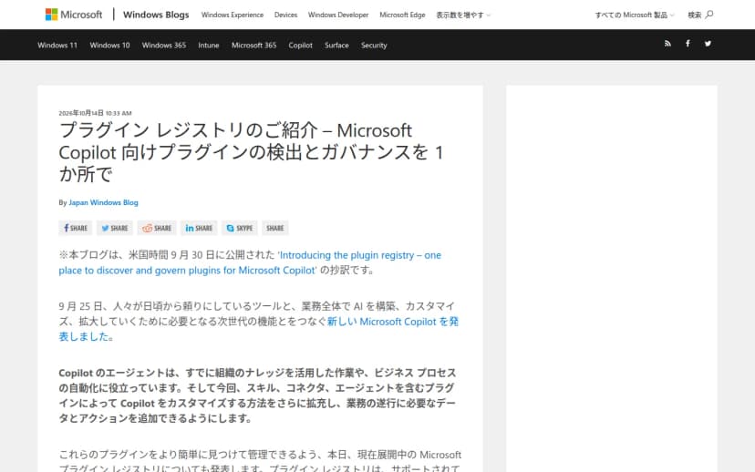Expand the 表示数を増やす dropdown
This screenshot has height=472, width=755.
[463, 15]
